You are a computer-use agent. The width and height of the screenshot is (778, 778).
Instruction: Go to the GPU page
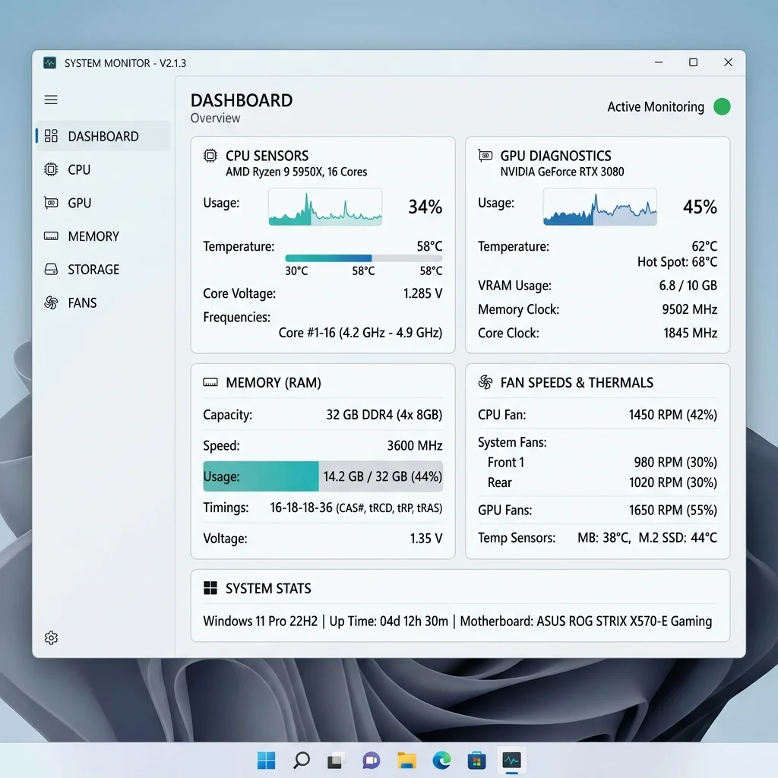click(x=103, y=202)
